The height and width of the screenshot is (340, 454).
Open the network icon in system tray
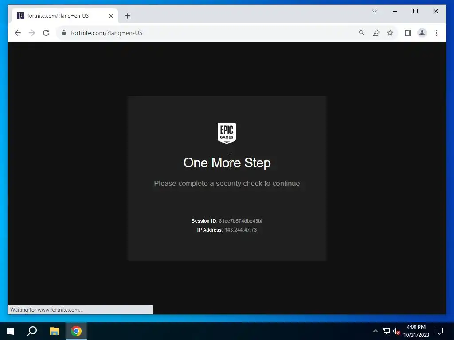click(386, 331)
